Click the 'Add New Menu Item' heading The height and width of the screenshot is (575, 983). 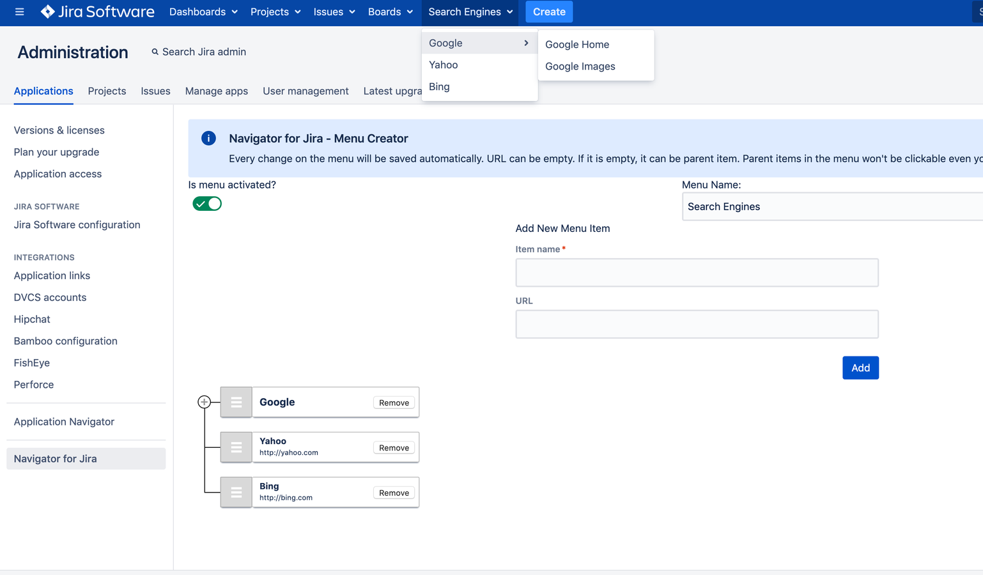pyautogui.click(x=562, y=228)
